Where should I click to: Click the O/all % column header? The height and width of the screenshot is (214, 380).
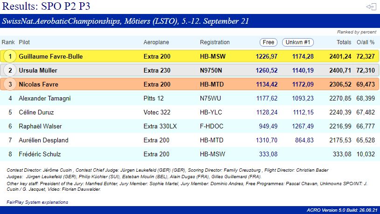(x=366, y=42)
